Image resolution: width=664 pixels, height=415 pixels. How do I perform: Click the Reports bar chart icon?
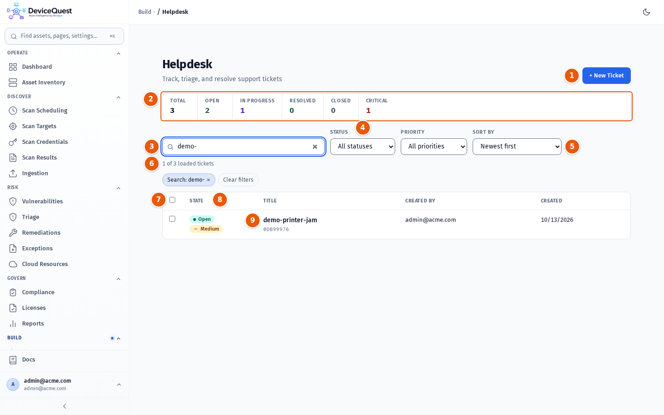(x=13, y=324)
